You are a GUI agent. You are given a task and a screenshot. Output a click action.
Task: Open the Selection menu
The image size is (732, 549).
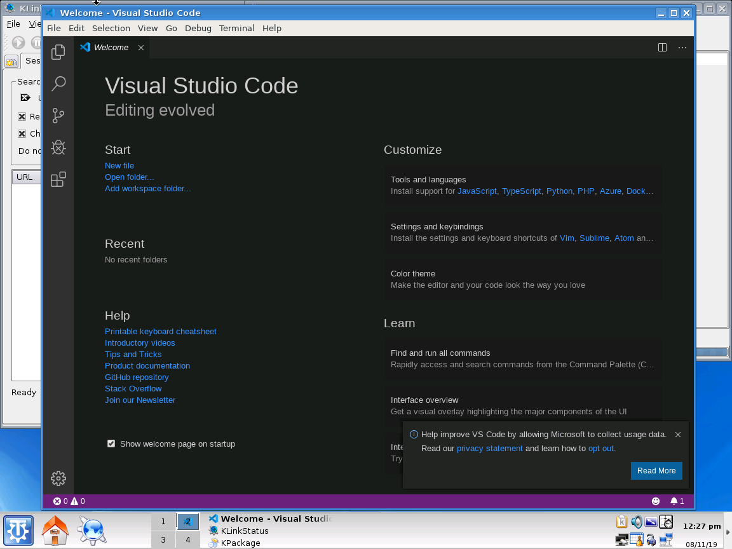tap(111, 28)
